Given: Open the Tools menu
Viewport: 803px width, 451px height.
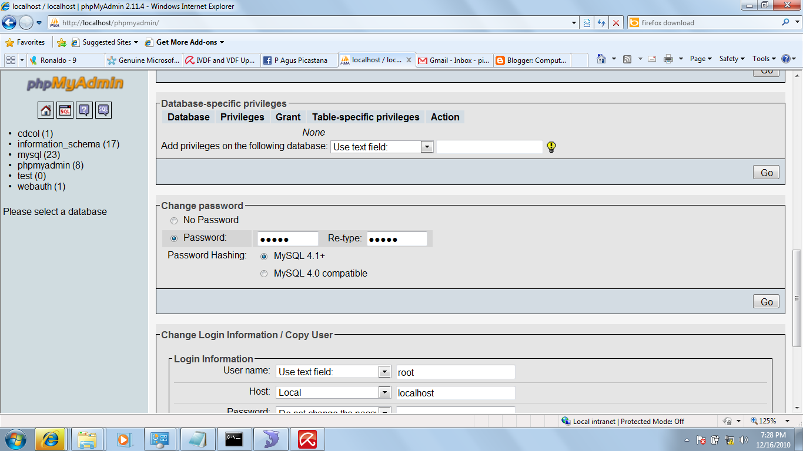Looking at the screenshot, I should [764, 59].
